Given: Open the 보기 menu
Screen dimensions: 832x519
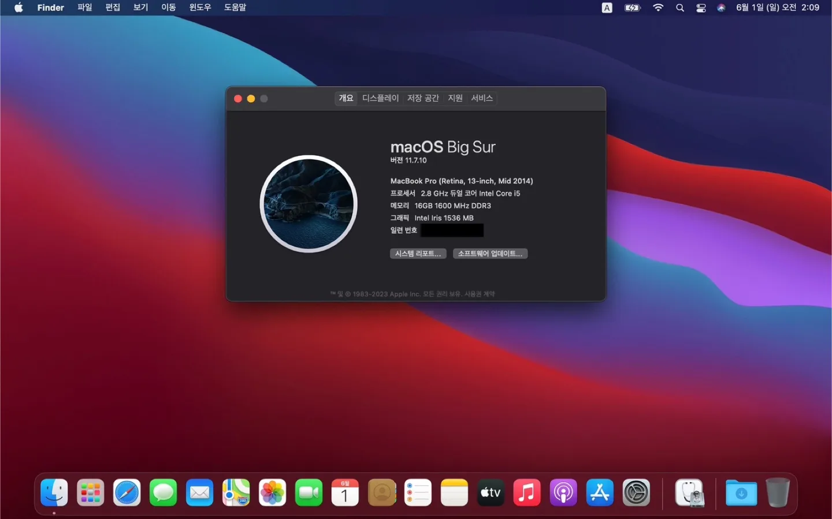Looking at the screenshot, I should 141,8.
